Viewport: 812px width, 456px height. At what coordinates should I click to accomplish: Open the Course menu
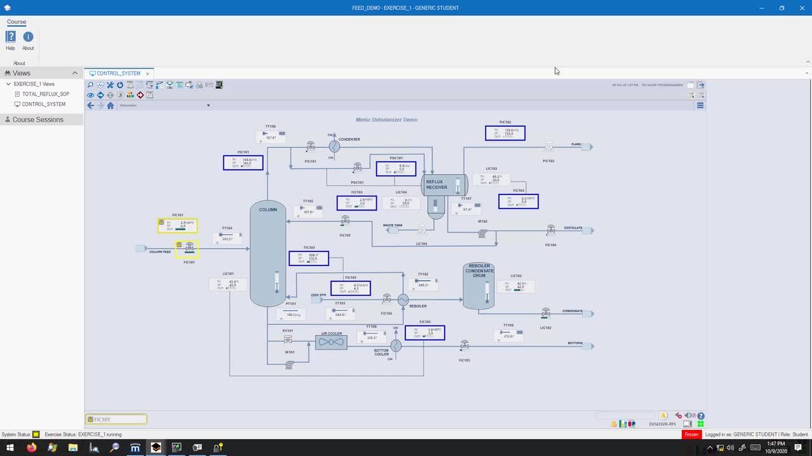coord(16,22)
